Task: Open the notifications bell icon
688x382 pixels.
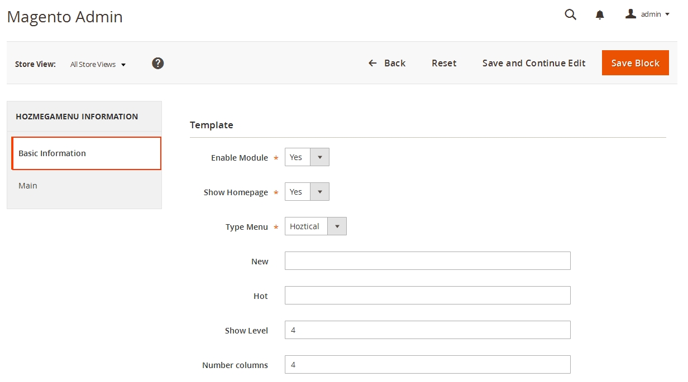Action: tap(600, 15)
